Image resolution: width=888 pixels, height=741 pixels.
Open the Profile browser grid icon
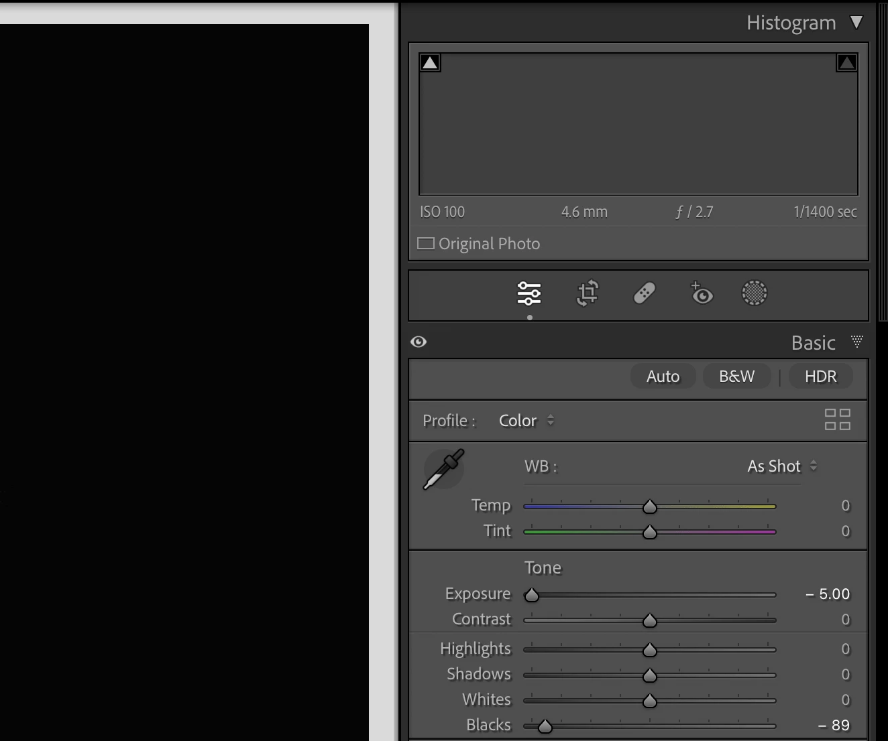coord(838,419)
